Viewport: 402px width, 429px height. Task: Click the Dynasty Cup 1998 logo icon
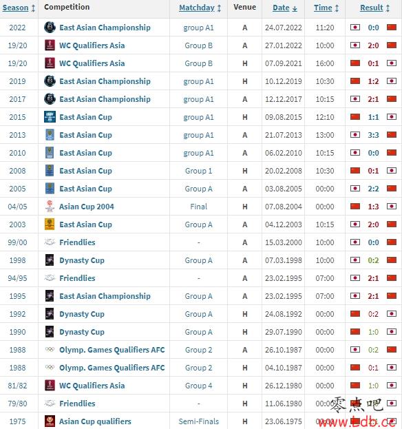pos(50,260)
